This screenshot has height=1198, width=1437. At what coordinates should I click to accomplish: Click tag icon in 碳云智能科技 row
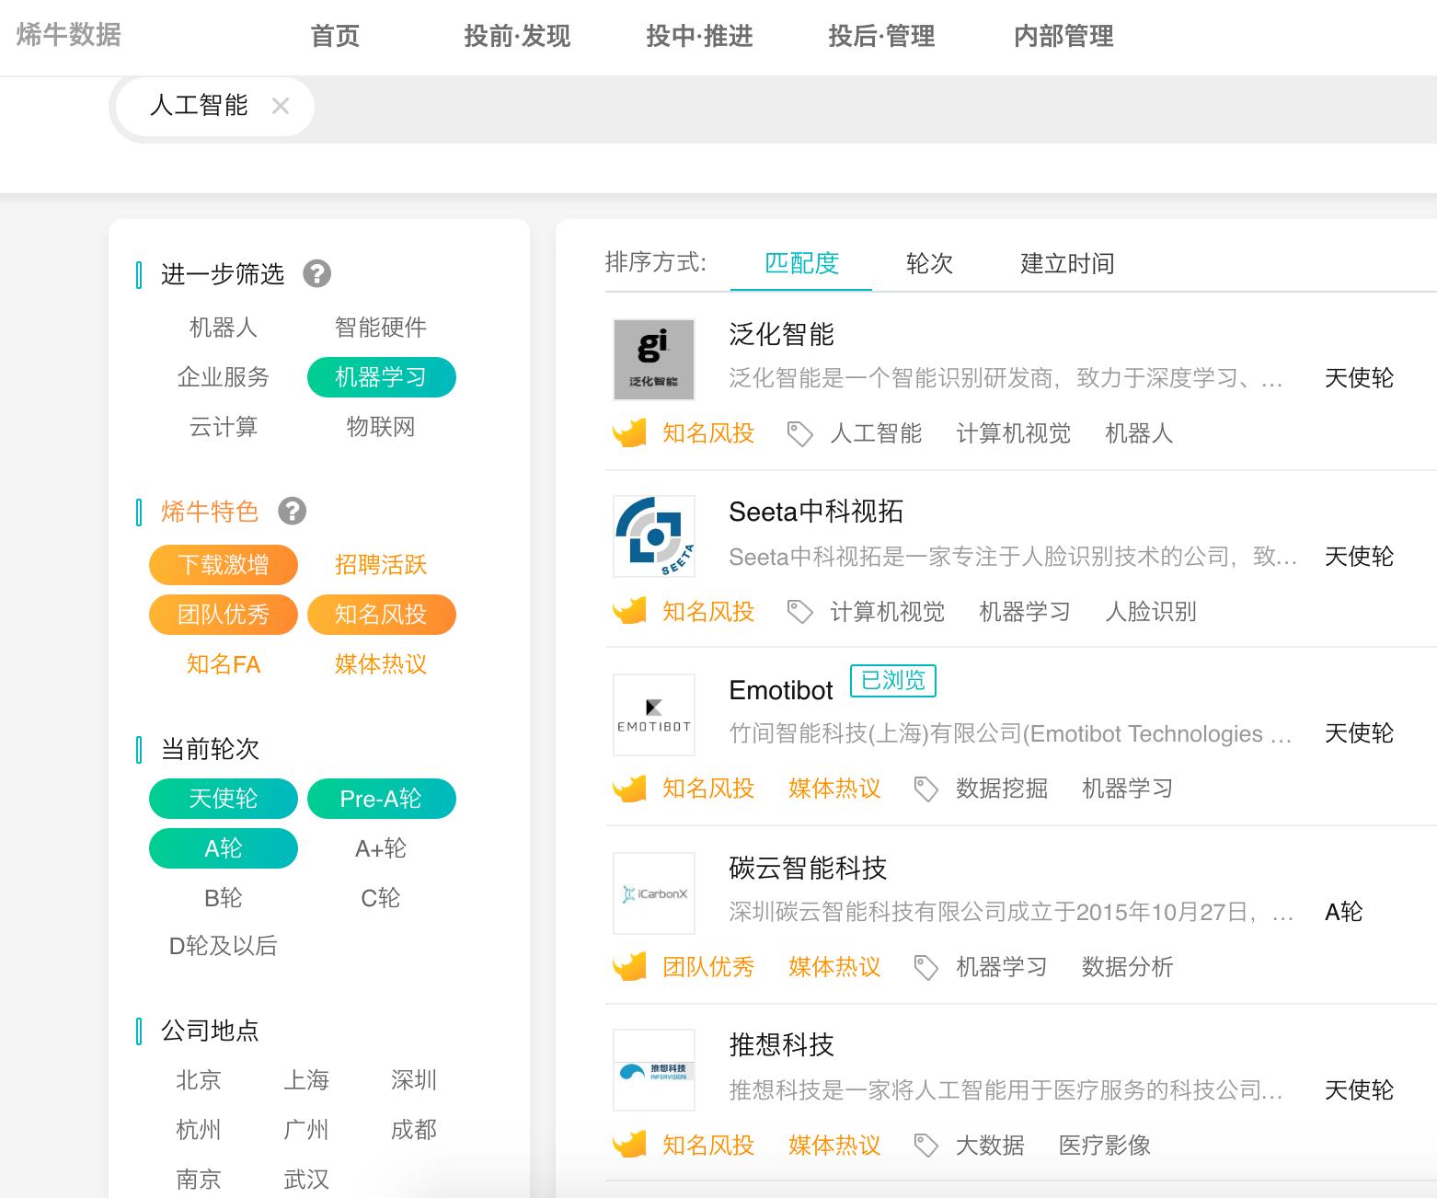926,967
